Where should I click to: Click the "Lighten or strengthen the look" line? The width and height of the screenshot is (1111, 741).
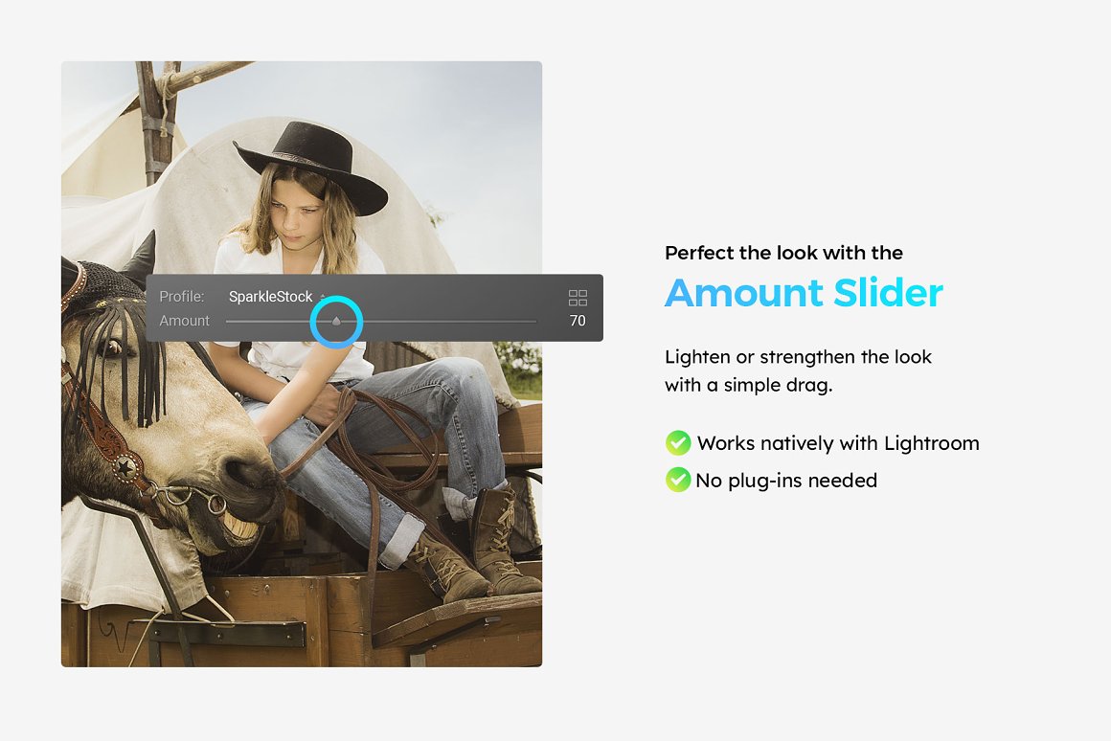[x=798, y=357]
